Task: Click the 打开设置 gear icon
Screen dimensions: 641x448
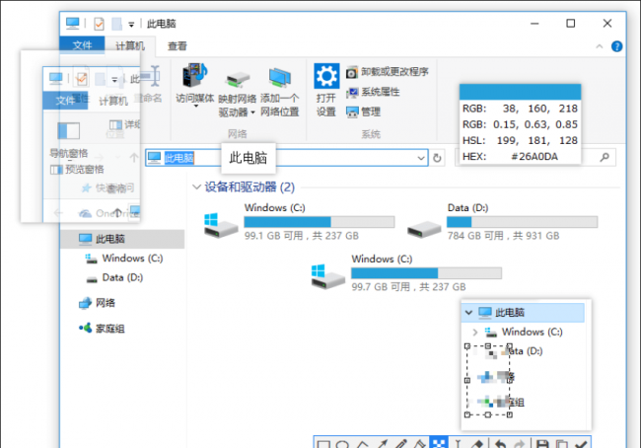Action: pyautogui.click(x=326, y=76)
